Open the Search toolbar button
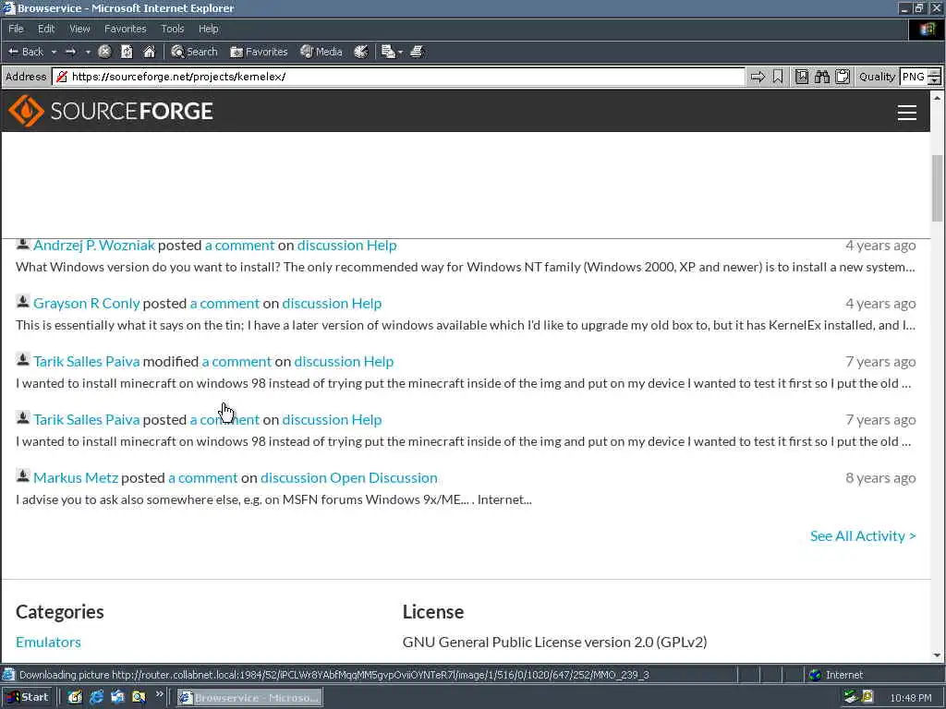This screenshot has width=946, height=709. 194,52
